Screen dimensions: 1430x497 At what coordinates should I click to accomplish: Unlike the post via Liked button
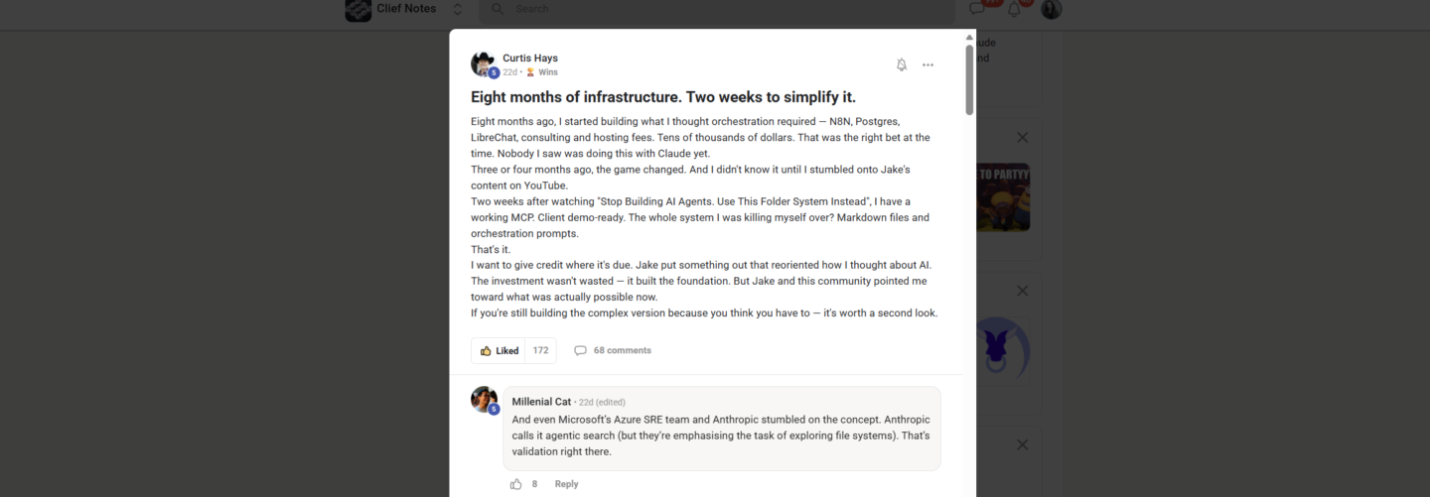coord(499,350)
